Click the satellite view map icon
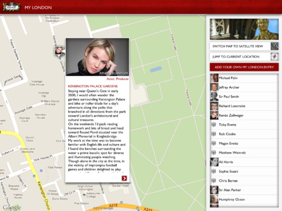 274,46
